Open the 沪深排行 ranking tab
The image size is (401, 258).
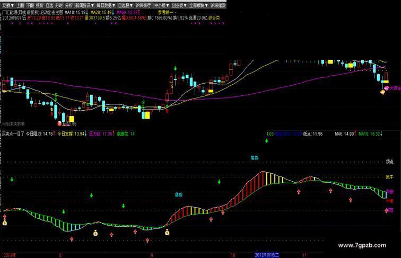(x=143, y=5)
